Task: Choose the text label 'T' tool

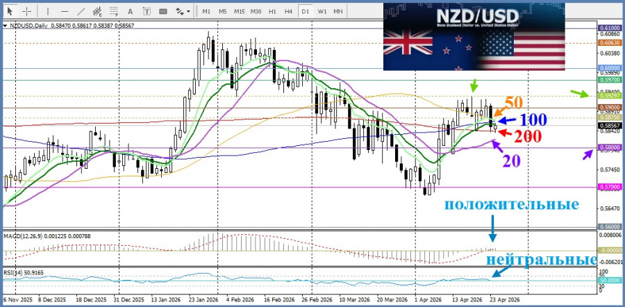Action: (147, 11)
